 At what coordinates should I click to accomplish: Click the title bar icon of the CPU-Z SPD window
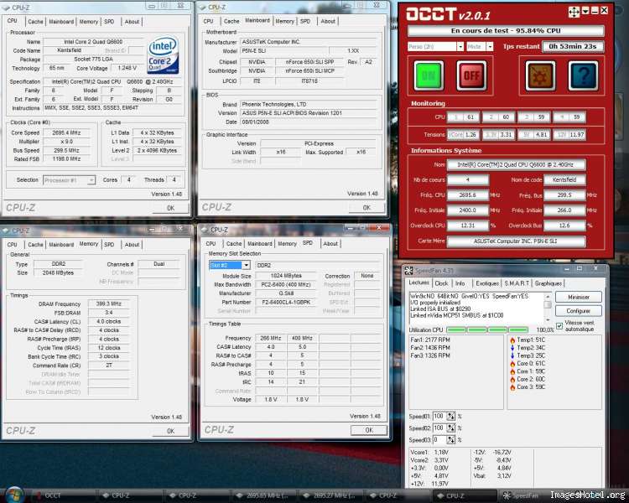point(205,230)
